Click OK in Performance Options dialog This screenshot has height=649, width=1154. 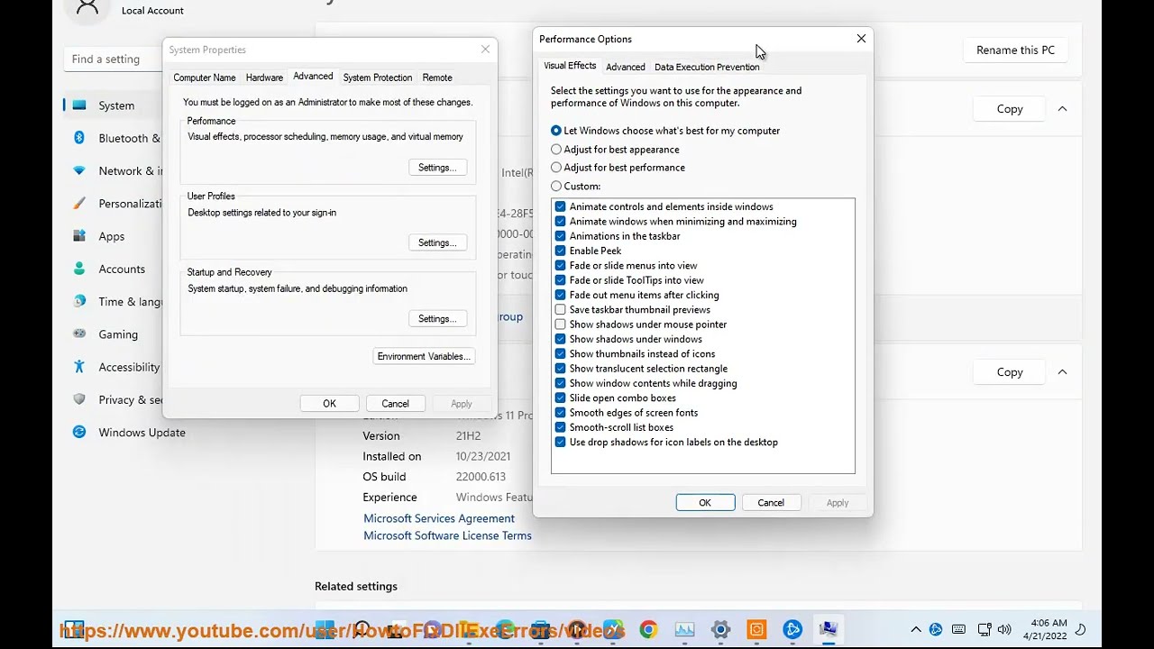pos(705,503)
